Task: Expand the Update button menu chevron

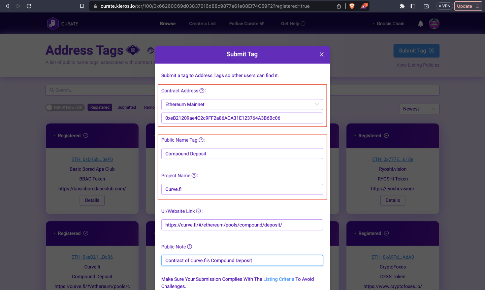Action: click(478, 6)
